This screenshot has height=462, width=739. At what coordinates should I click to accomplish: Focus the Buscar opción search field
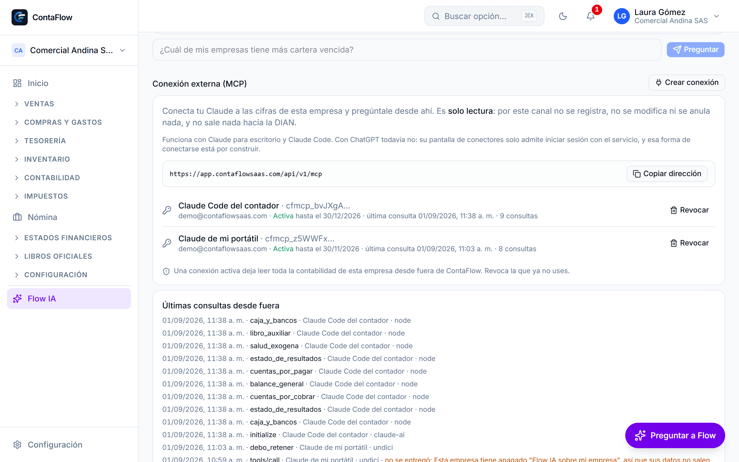(484, 16)
